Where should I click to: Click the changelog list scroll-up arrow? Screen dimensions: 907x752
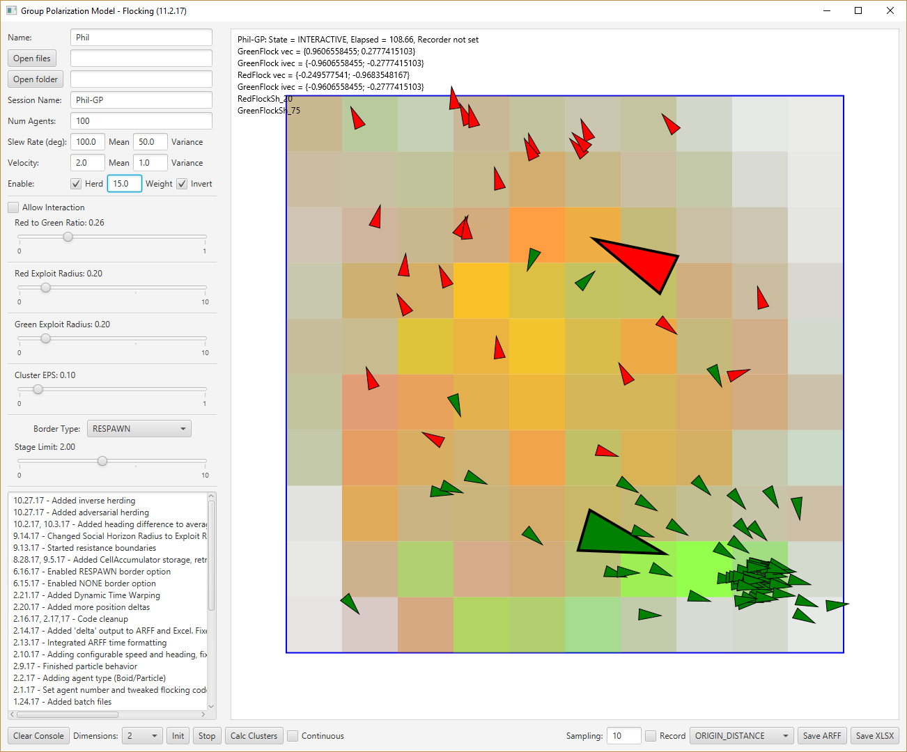[212, 497]
